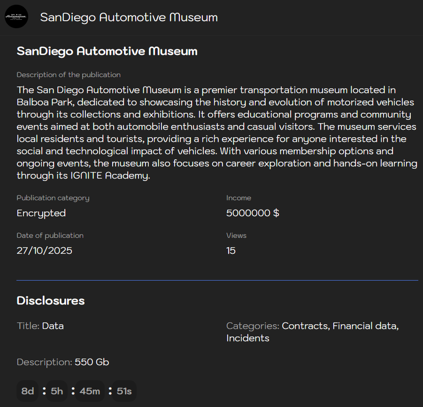
Task: Select the view count 15
Action: 231,250
